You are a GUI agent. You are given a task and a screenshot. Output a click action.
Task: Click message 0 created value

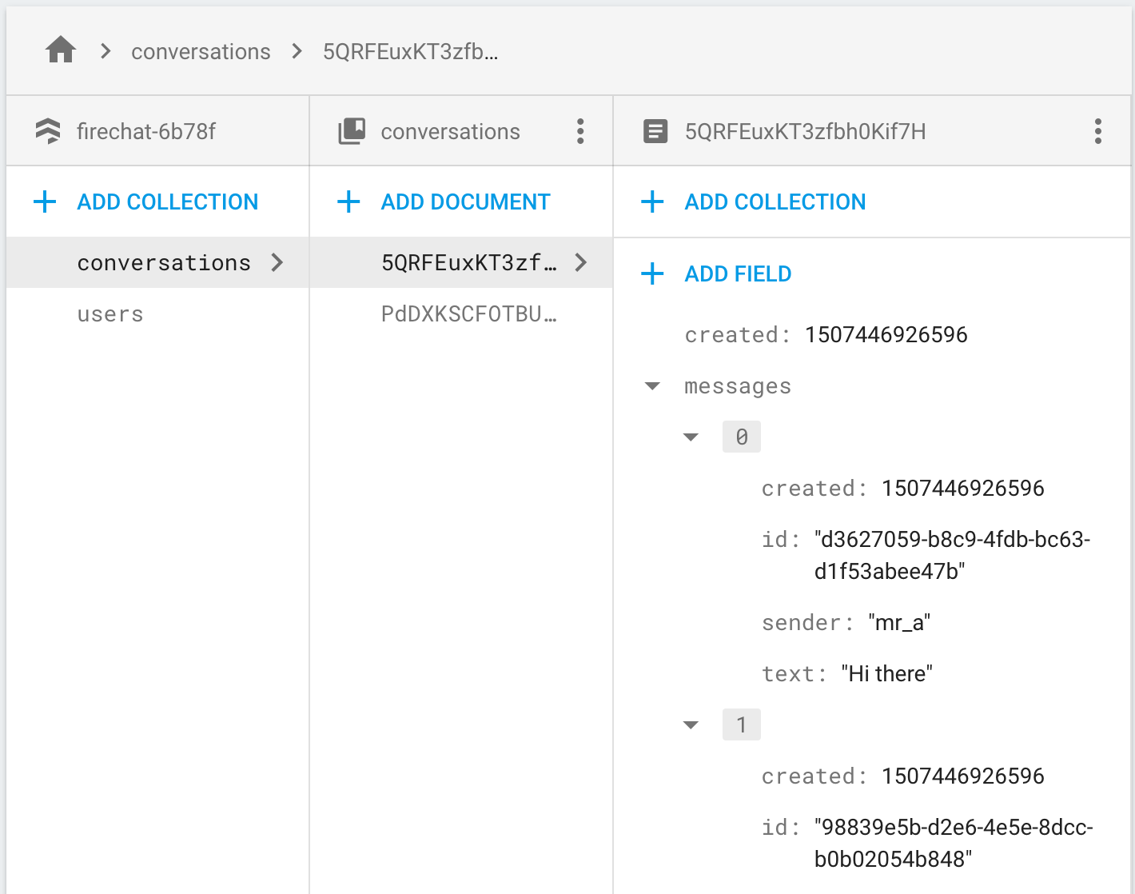point(963,488)
